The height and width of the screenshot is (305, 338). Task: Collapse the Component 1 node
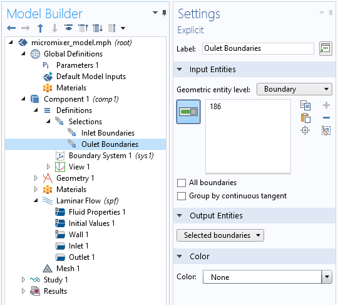tap(23, 99)
